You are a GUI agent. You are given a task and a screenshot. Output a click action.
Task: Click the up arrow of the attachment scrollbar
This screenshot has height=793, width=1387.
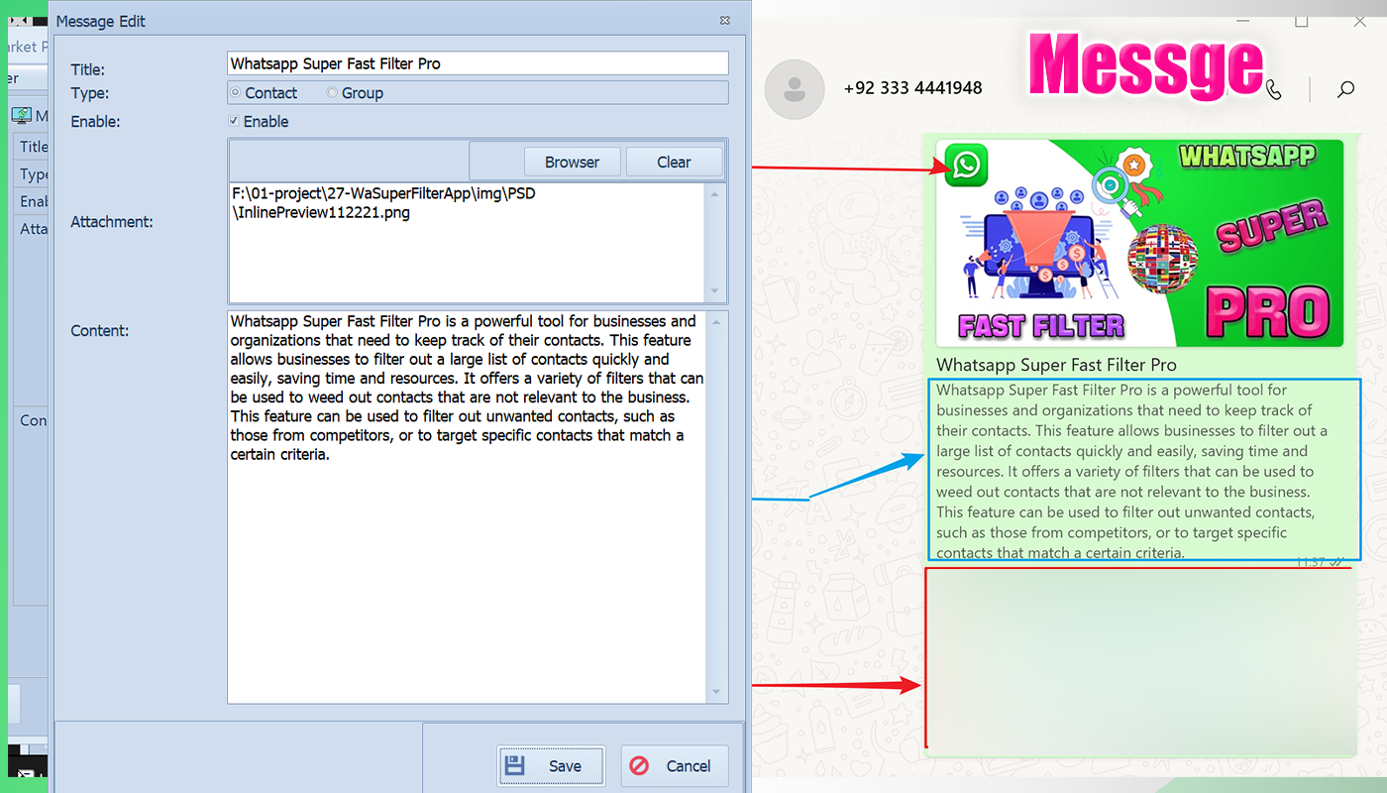pos(716,193)
